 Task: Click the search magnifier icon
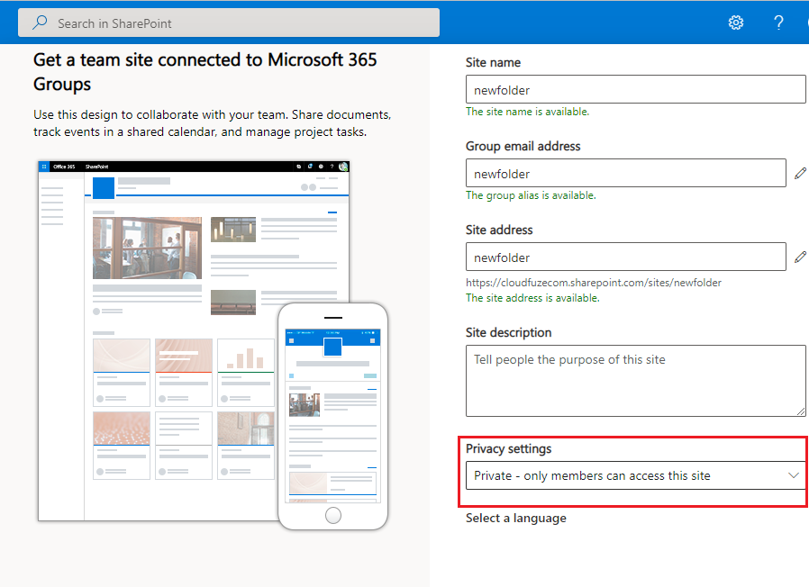pyautogui.click(x=40, y=23)
